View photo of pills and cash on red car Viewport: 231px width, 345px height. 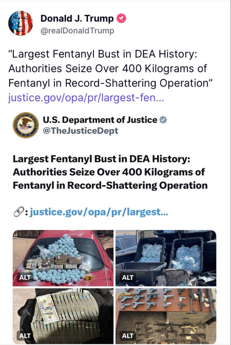(x=63, y=258)
